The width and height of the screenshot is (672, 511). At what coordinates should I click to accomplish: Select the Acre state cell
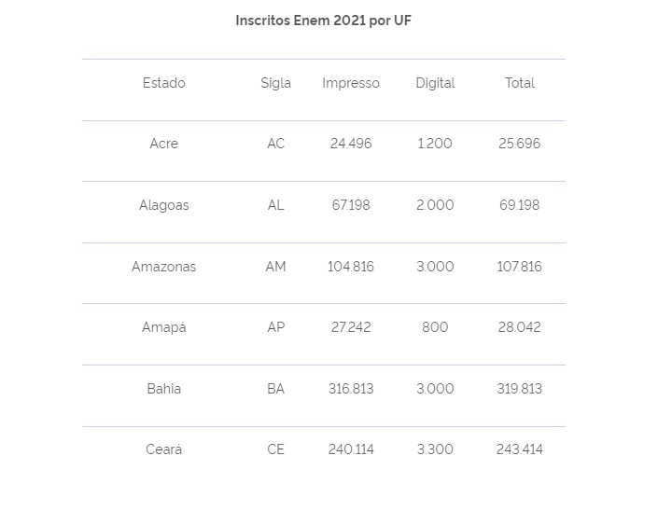pyautogui.click(x=163, y=144)
